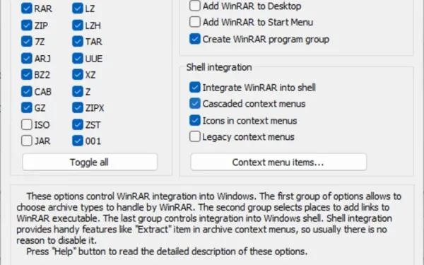Toggle the GZ checkbox
The width and height of the screenshot is (424, 265).
[27, 108]
